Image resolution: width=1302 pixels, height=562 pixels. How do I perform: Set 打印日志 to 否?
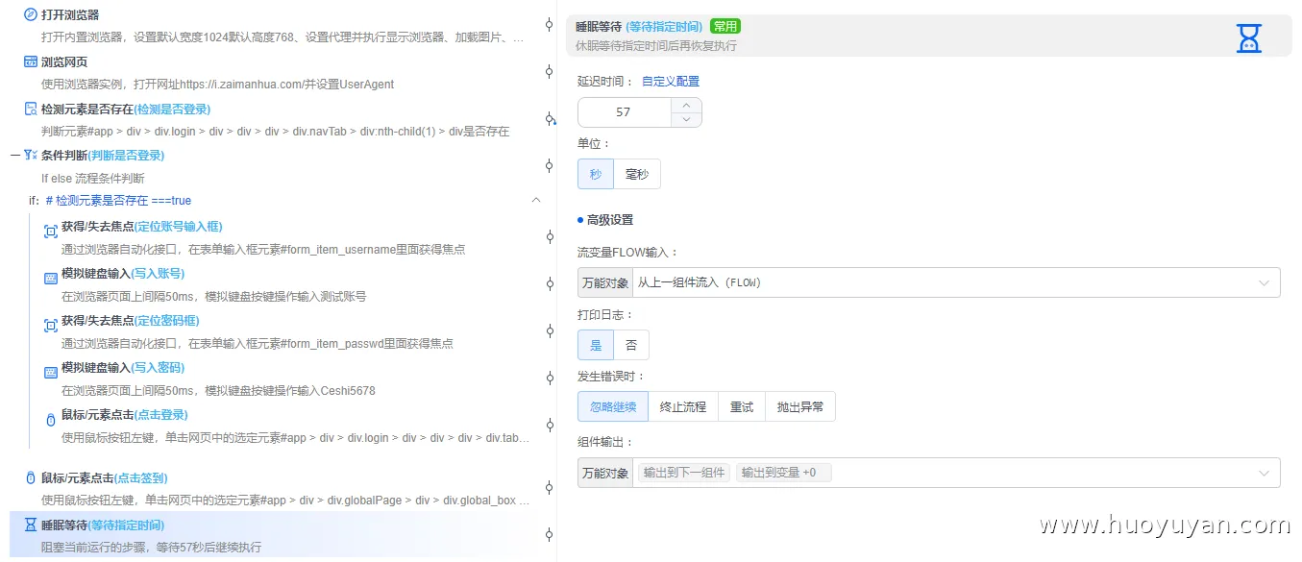click(631, 345)
